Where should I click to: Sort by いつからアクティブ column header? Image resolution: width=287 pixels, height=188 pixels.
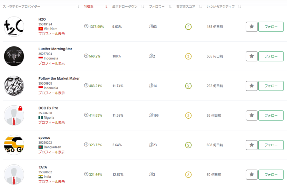(239, 7)
